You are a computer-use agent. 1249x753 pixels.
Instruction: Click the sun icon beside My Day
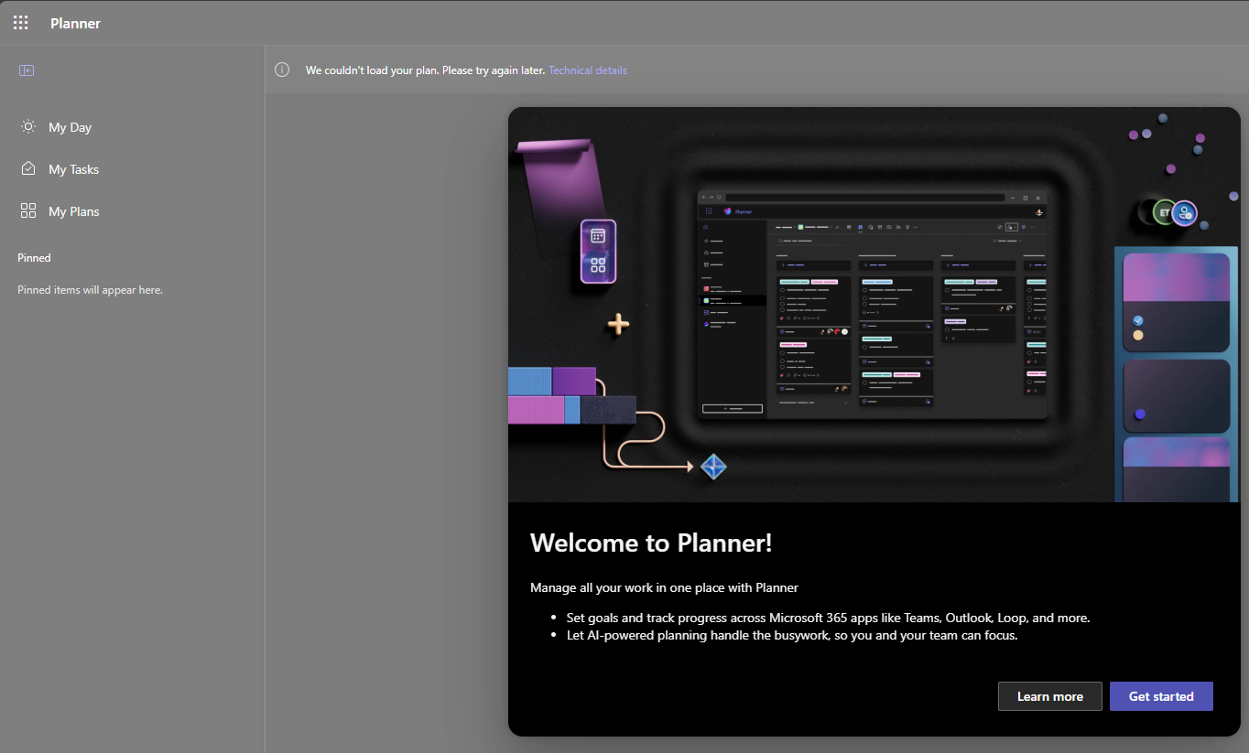[x=28, y=127]
